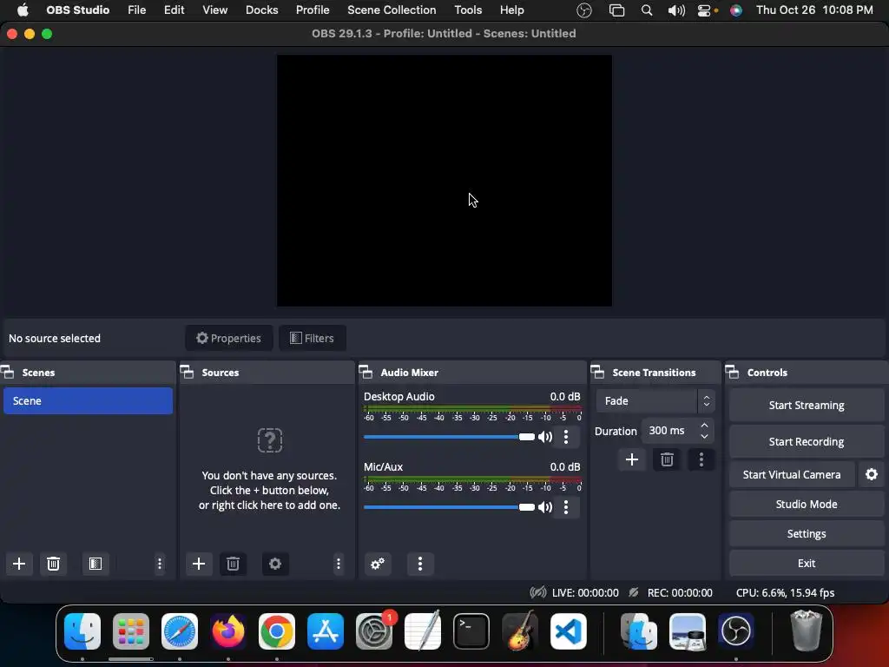Click Start Streaming button

pyautogui.click(x=807, y=405)
